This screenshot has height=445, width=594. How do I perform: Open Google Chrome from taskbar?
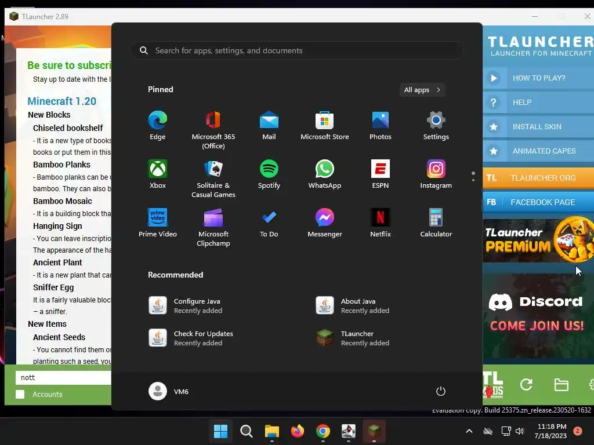[323, 431]
